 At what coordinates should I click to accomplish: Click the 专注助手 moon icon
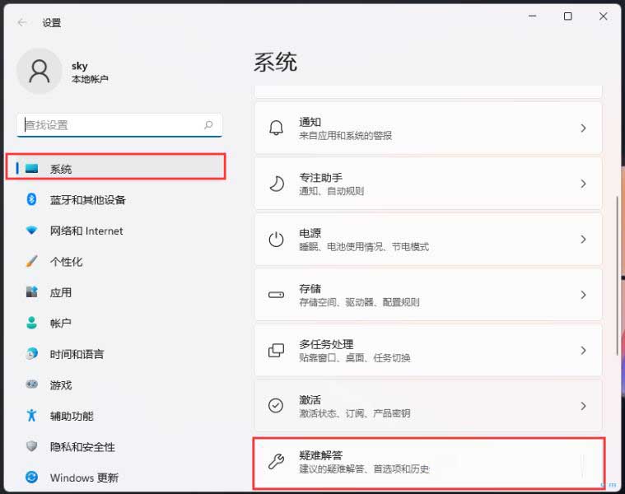(x=276, y=184)
